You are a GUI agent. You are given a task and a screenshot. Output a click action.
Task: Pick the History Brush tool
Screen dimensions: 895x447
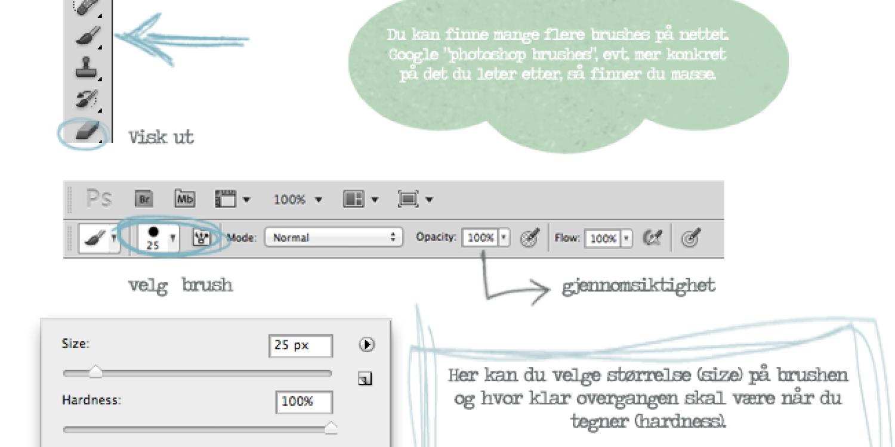(86, 99)
